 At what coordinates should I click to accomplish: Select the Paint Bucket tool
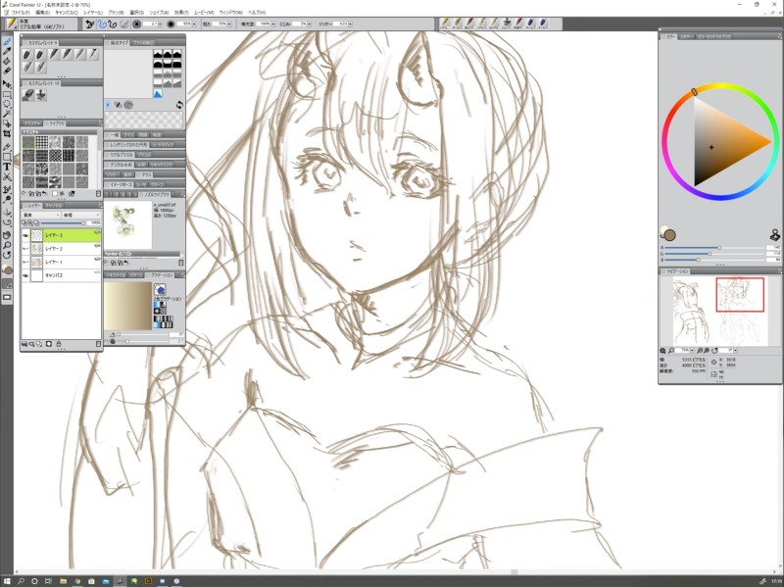click(x=7, y=61)
